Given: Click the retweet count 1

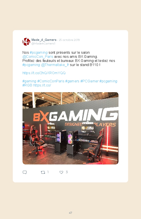Looking at the screenshot, I should (x=48, y=172).
